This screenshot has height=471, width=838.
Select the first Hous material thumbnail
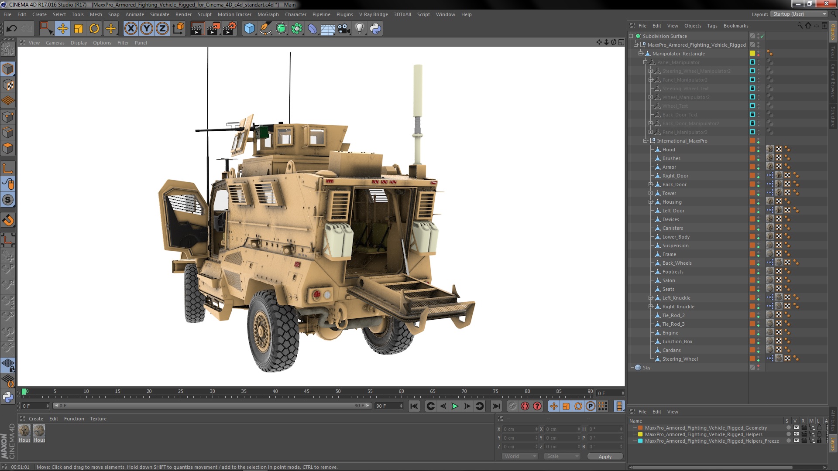[24, 430]
